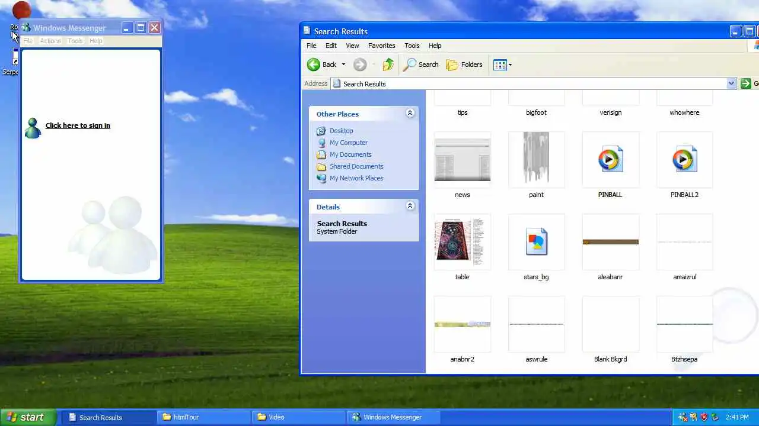Viewport: 759px width, 426px height.
Task: Open the Search toolbar button
Action: (421, 64)
